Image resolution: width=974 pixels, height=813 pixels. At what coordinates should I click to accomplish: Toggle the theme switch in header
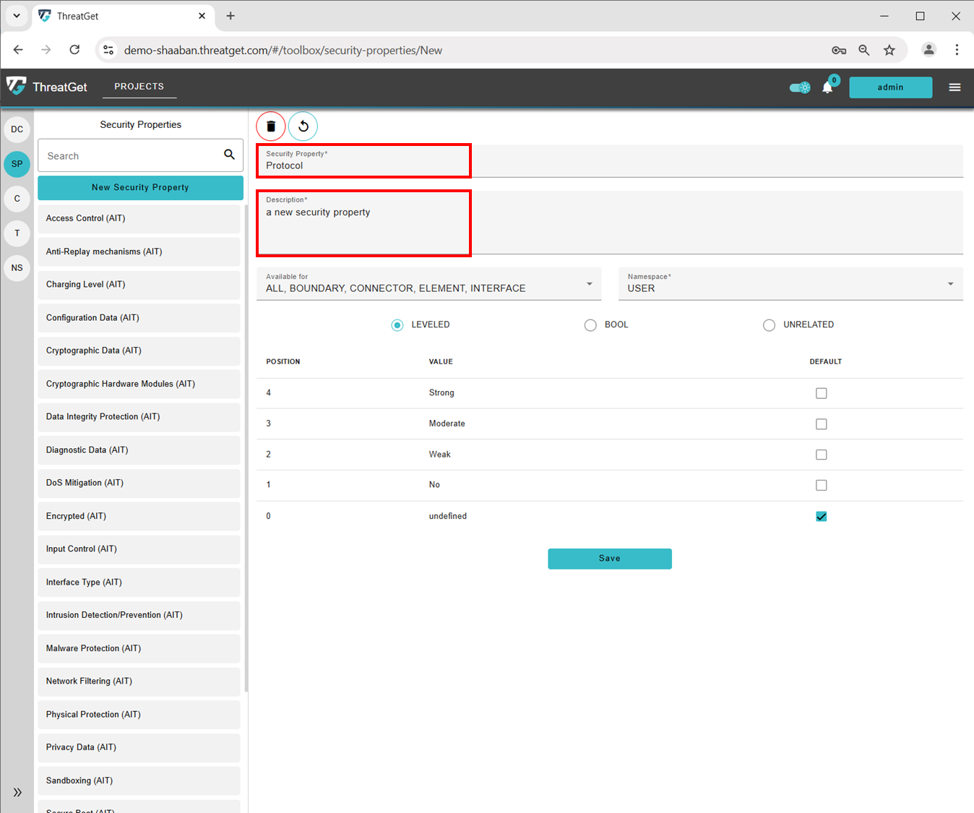(x=800, y=87)
